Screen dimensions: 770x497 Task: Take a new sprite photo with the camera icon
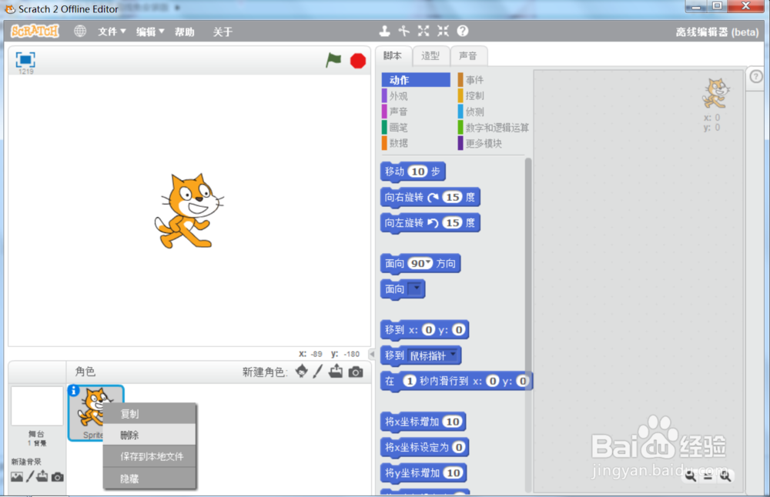(x=354, y=373)
